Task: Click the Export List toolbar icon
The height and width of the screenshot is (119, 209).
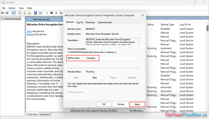Action: point(29,13)
